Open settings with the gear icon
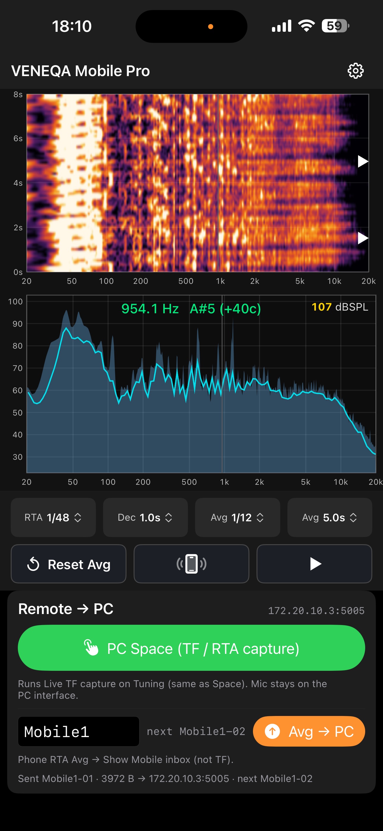 [355, 71]
